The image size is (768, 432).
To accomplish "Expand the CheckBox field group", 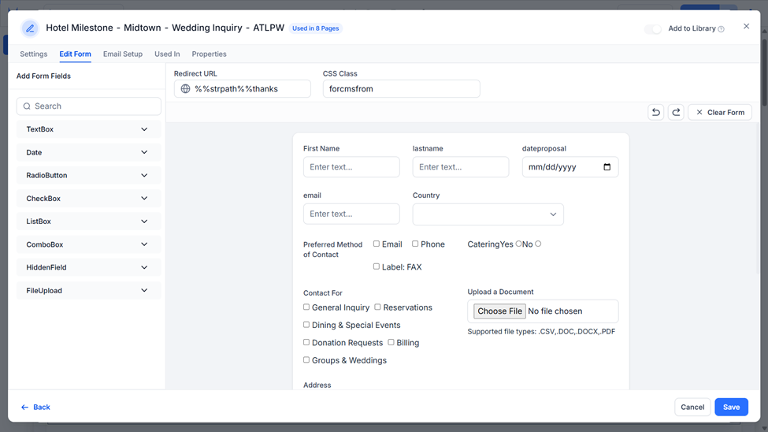I will point(89,198).
